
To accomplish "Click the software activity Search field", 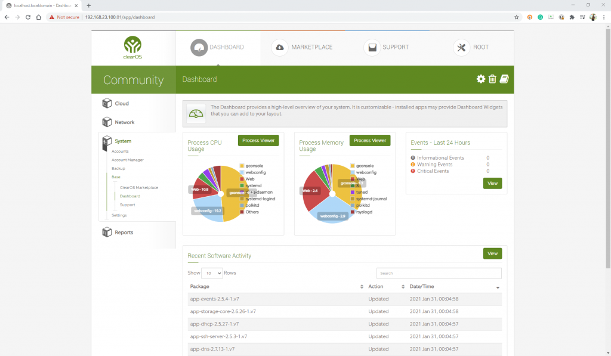I will click(x=439, y=273).
